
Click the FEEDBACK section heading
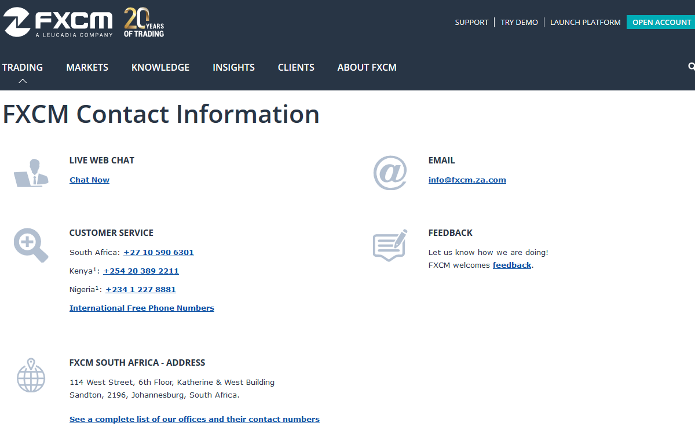(451, 233)
